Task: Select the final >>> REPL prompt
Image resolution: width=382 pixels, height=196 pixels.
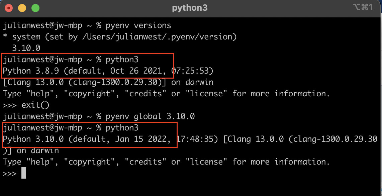Action: (9, 173)
